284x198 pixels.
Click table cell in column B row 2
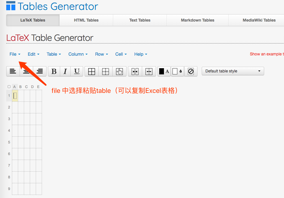21,107
